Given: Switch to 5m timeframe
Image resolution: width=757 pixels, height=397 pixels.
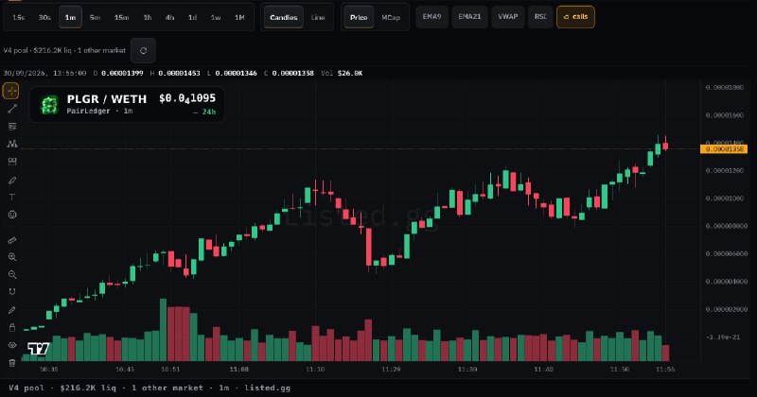Looking at the screenshot, I should 95,17.
